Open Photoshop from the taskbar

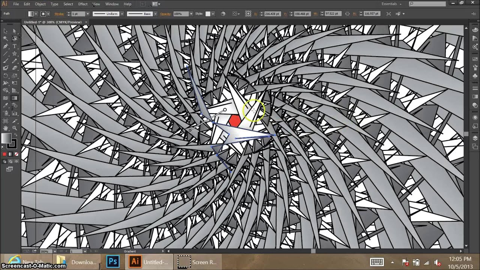pyautogui.click(x=113, y=262)
